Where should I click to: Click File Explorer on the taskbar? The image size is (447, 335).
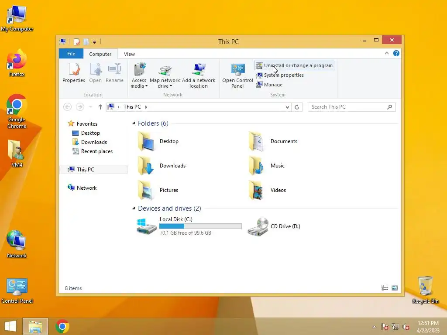click(x=35, y=326)
